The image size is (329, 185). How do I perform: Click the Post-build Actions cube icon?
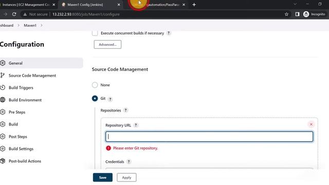[x=3, y=161]
